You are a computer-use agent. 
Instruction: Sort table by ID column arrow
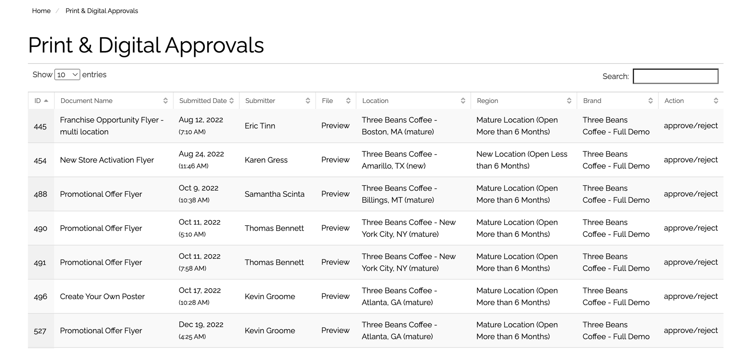46,101
